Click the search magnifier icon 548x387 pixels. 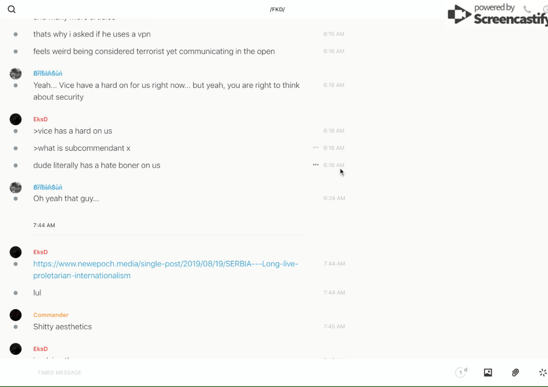12,9
